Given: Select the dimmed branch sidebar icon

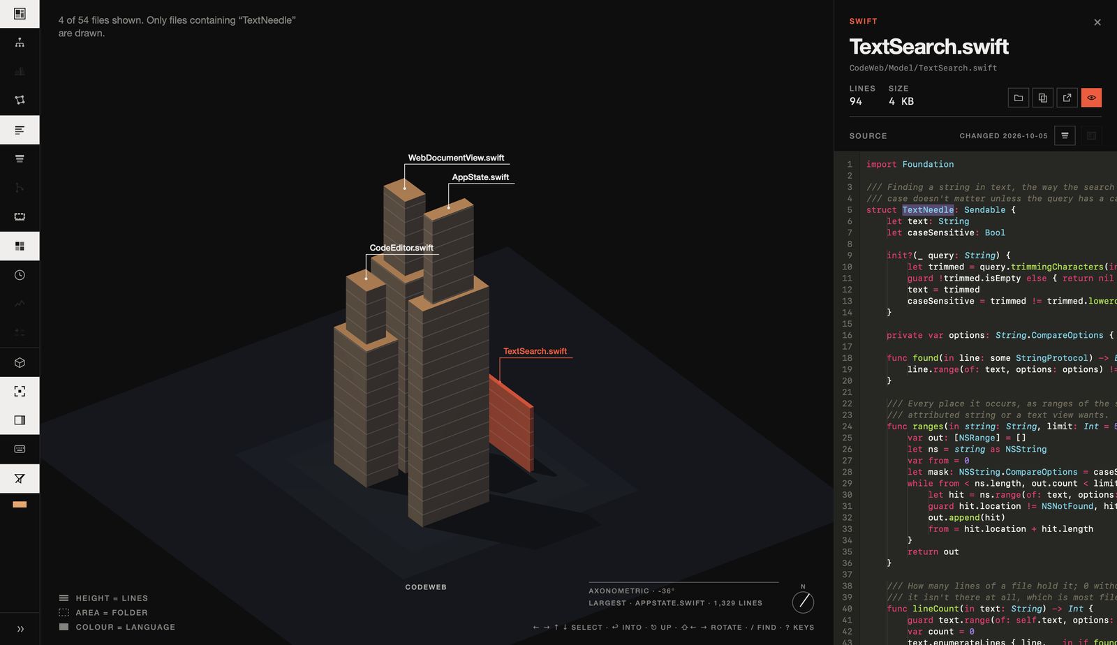Looking at the screenshot, I should [20, 188].
